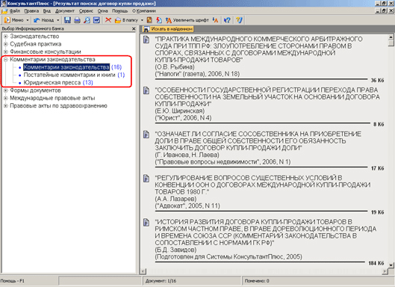Click the horizontal scrollbar right arrow
Image resolution: width=395 pixels, height=287 pixels.
pyautogui.click(x=385, y=271)
